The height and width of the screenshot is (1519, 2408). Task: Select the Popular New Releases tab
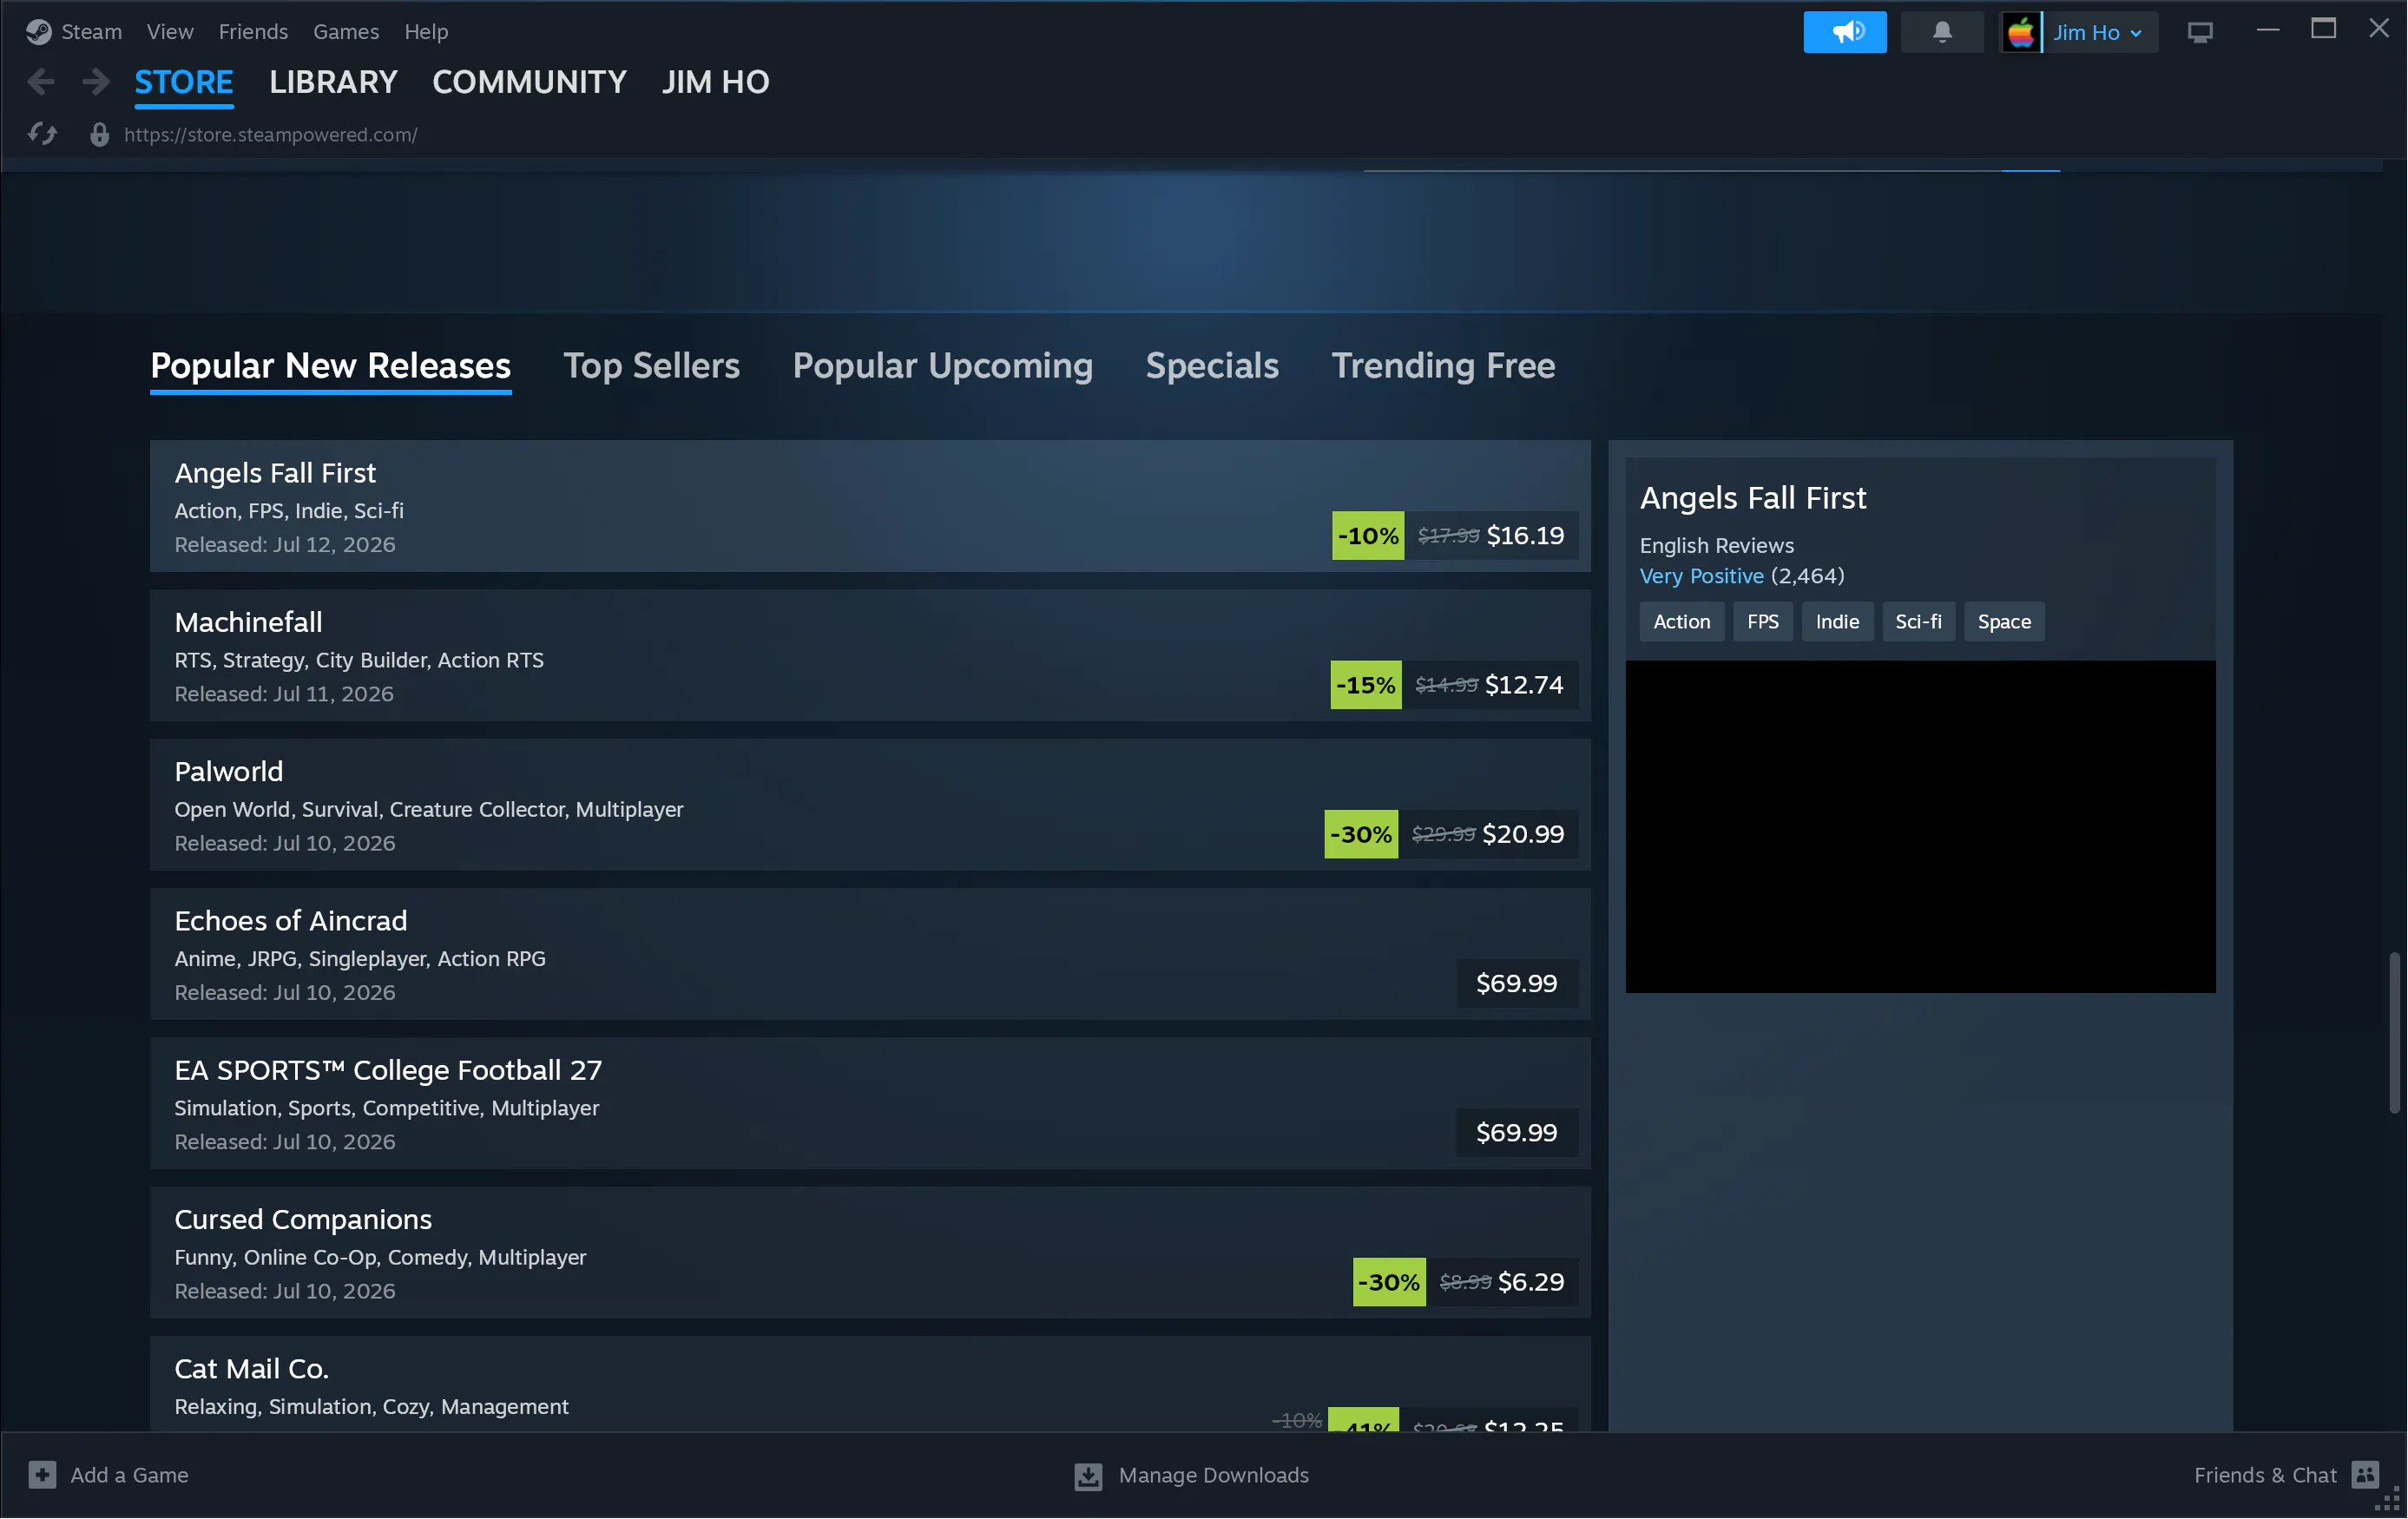[x=330, y=366]
